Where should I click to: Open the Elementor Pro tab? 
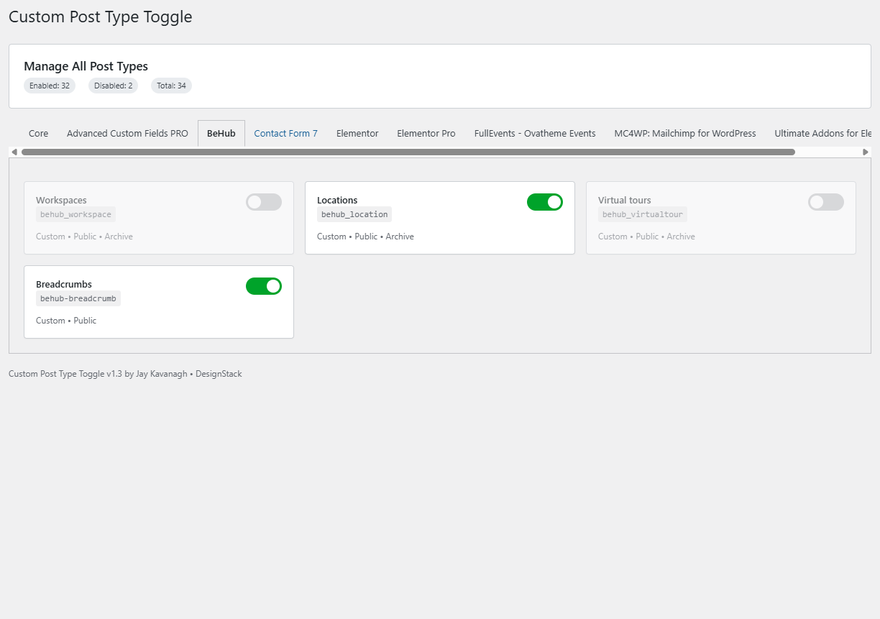(x=426, y=134)
